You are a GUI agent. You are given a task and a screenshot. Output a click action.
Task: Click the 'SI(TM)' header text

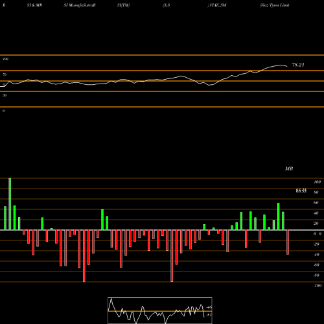coord(123,5)
